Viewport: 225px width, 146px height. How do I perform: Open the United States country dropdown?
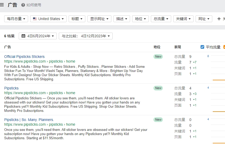(x=48, y=19)
